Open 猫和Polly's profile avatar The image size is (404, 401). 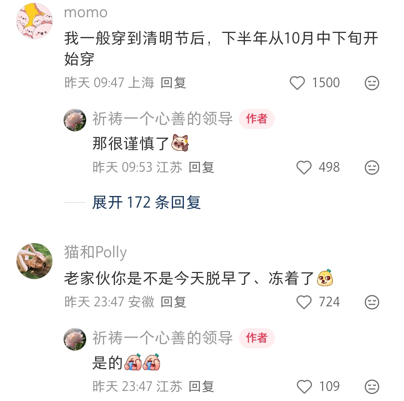(x=34, y=261)
